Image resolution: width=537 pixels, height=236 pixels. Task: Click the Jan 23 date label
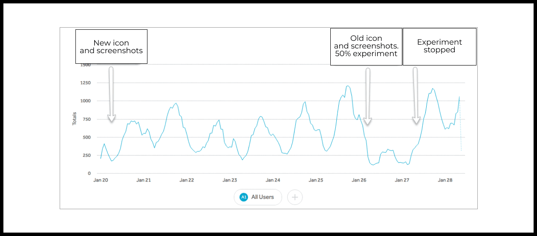(230, 180)
